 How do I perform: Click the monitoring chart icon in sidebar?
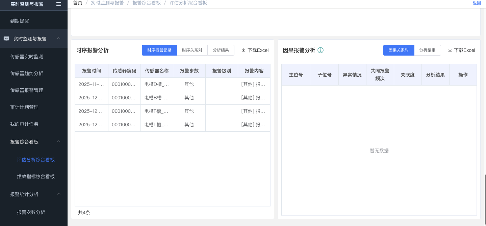(x=6, y=39)
